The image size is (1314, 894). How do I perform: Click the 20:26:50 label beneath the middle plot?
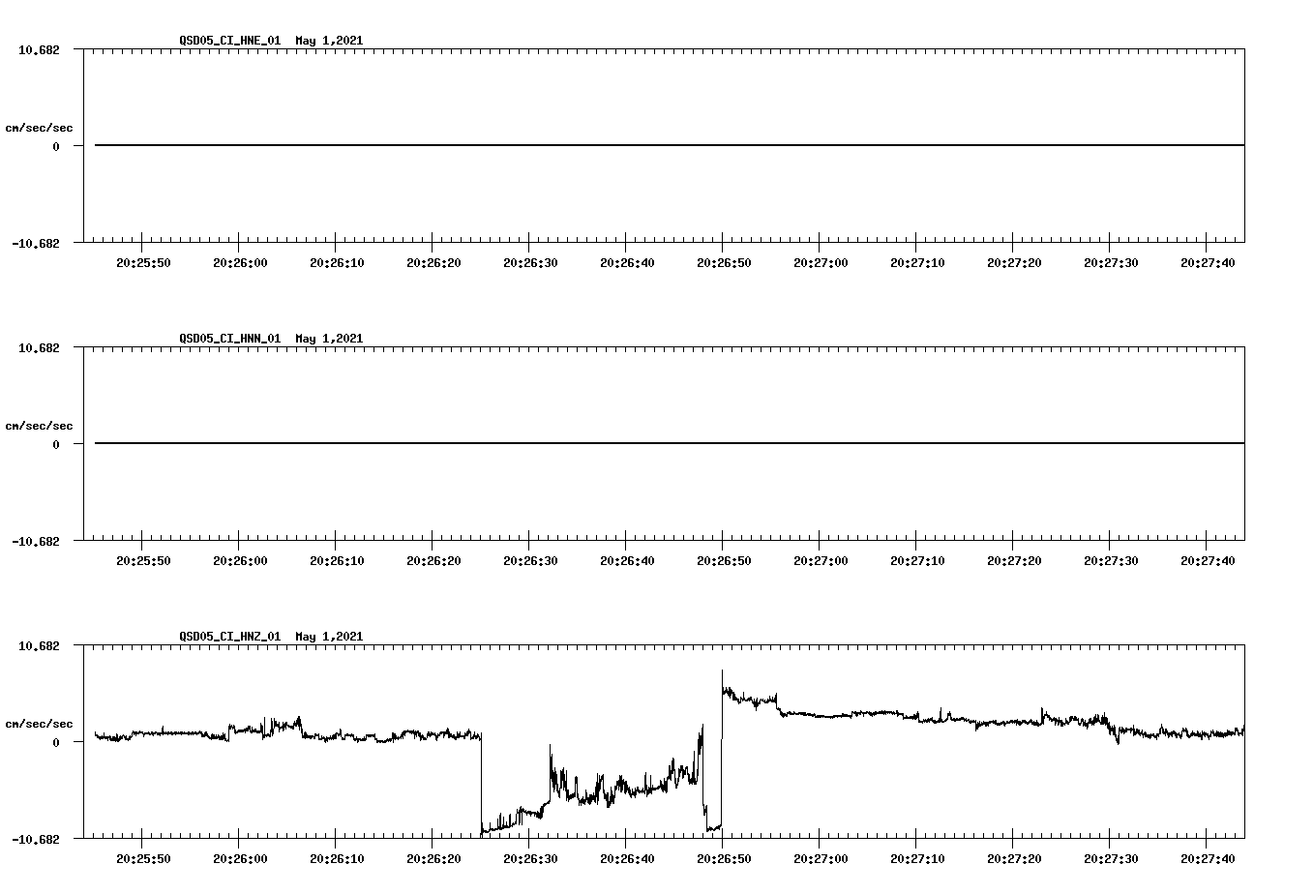click(x=724, y=558)
